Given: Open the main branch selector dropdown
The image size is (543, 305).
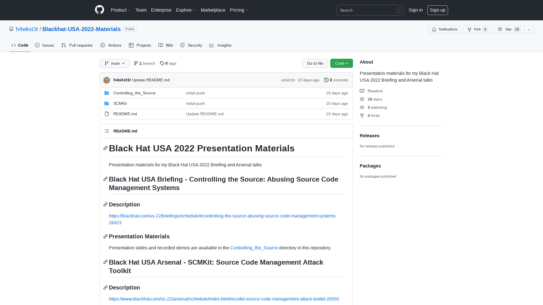Looking at the screenshot, I should [x=114, y=63].
